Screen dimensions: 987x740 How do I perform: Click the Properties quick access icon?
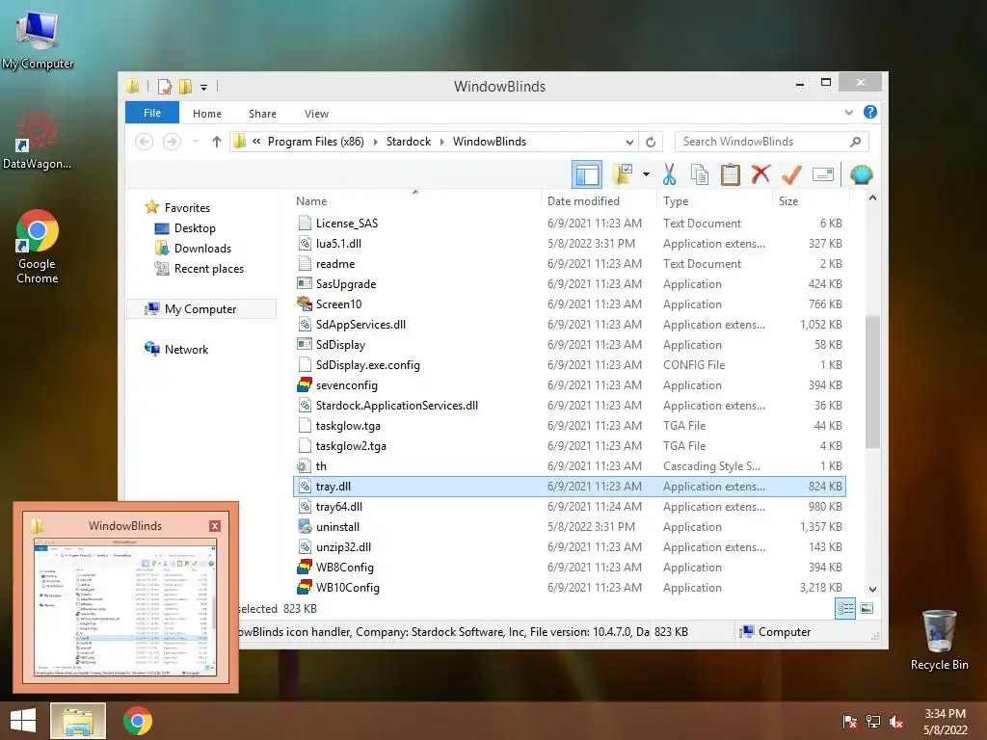click(165, 86)
